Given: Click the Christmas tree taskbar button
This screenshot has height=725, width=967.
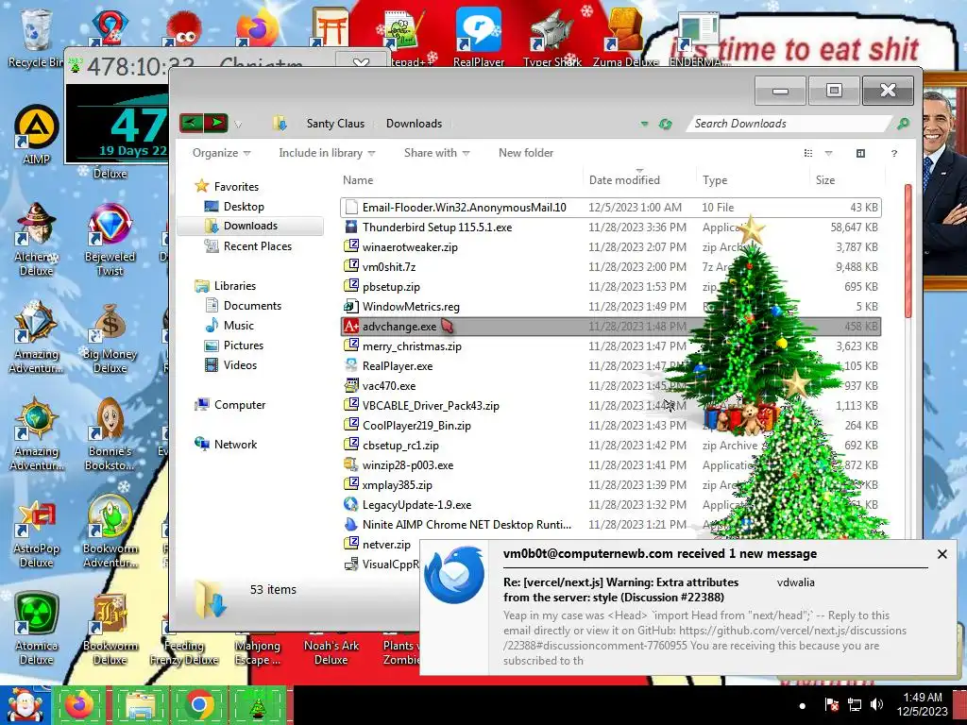Looking at the screenshot, I should pos(258,704).
